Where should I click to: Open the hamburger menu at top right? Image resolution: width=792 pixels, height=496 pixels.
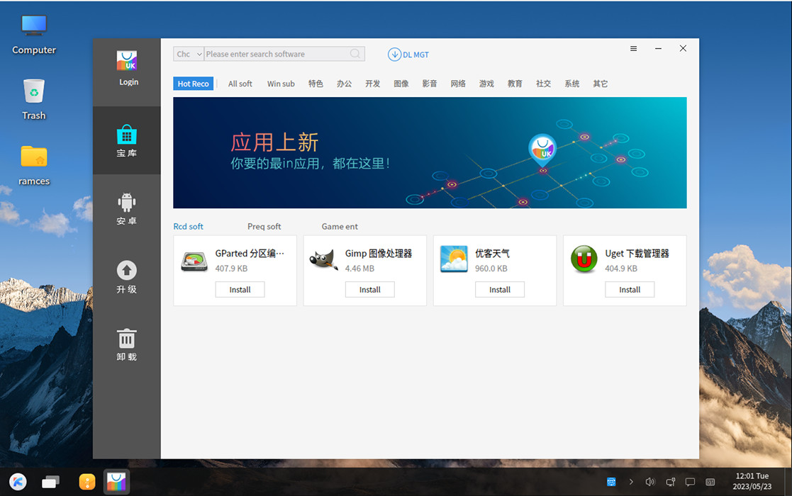click(x=633, y=48)
